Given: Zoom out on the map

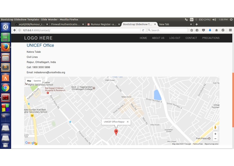Looking at the screenshot, I should pos(215,138).
